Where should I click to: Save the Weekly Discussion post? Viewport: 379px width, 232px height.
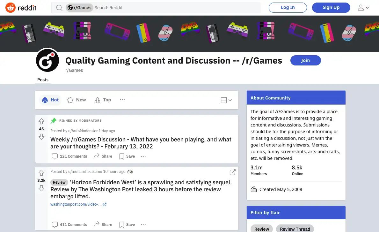[x=127, y=156]
